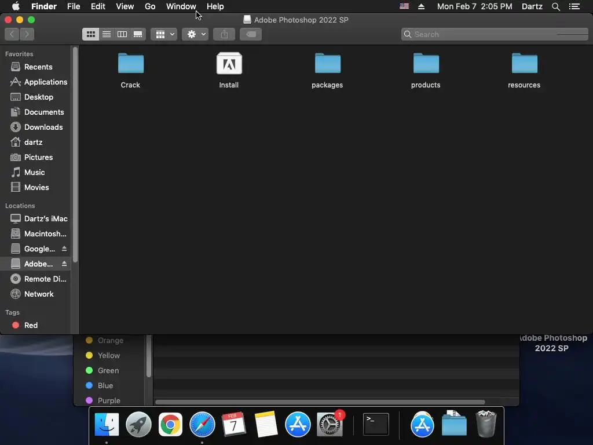
Task: Select Dartz's iMac under Locations
Action: point(35,218)
